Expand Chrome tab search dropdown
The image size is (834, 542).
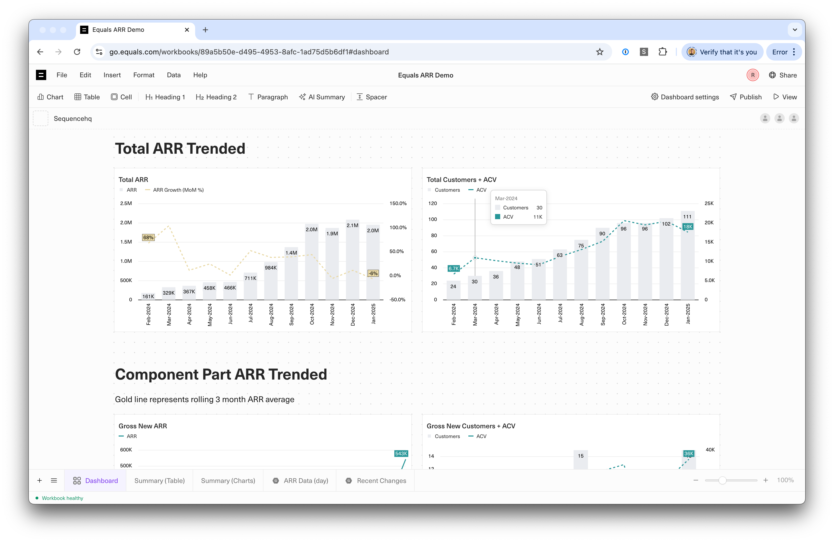(795, 30)
